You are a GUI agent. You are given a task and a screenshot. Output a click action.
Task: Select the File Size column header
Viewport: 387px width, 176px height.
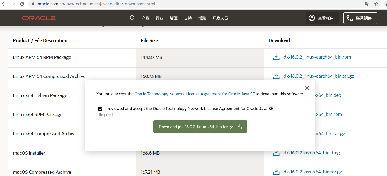(149, 40)
